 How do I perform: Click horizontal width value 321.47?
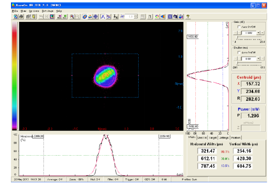(x=207, y=151)
